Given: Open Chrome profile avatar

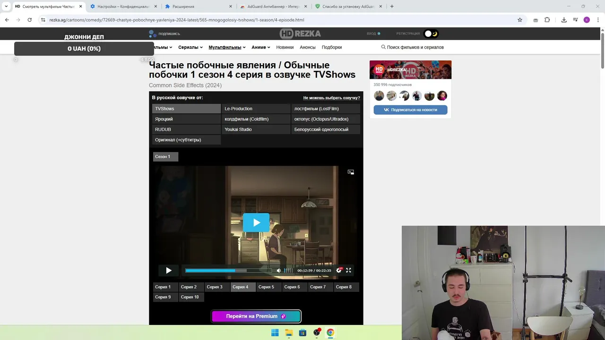Looking at the screenshot, I should click(x=587, y=20).
